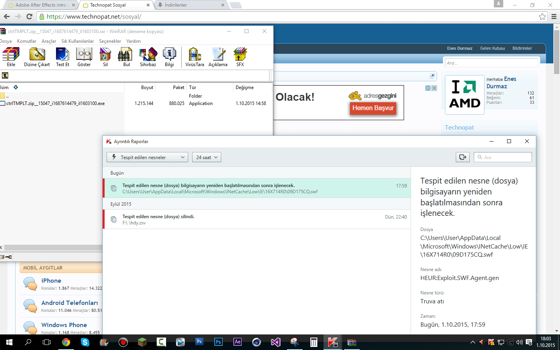The height and width of the screenshot is (350, 560).
Task: Click the SFX icon in WinRAR
Action: click(240, 57)
